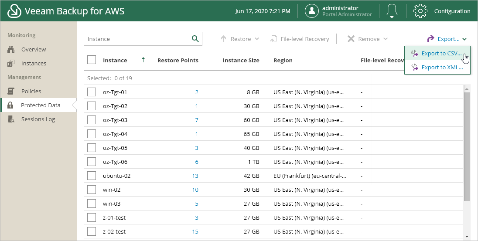This screenshot has height=241, width=478.
Task: Check the box for oz-Tgt-03
Action: point(92,120)
